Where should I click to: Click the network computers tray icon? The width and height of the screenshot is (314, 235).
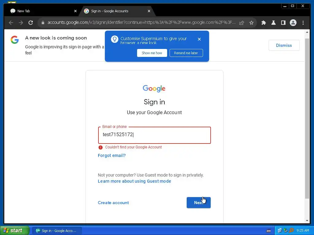coord(280,231)
